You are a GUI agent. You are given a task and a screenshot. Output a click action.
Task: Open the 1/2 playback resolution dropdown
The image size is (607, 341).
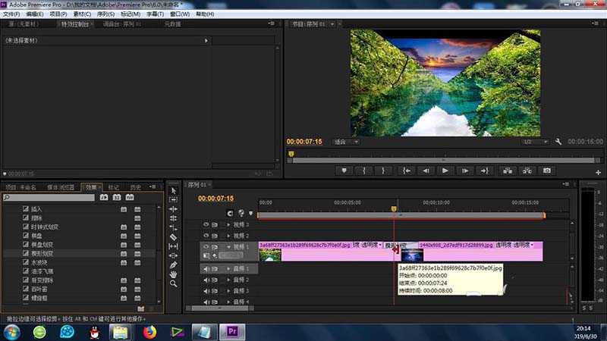click(x=535, y=142)
